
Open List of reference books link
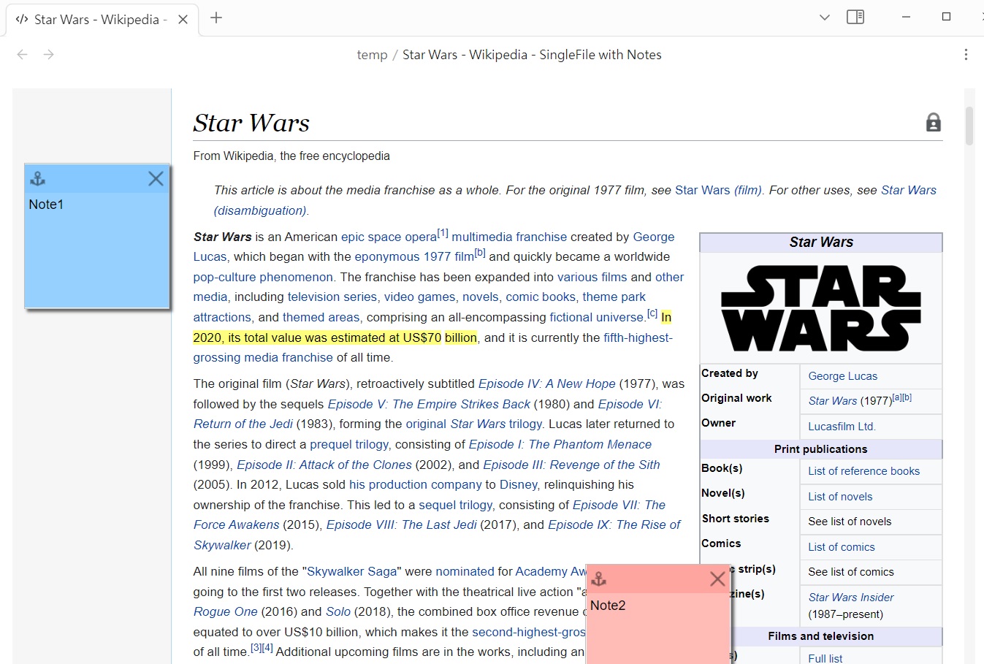click(864, 471)
